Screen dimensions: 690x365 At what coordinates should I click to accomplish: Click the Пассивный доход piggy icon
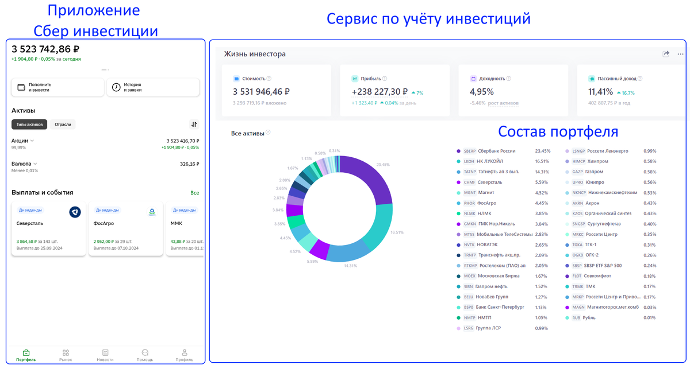click(x=592, y=79)
